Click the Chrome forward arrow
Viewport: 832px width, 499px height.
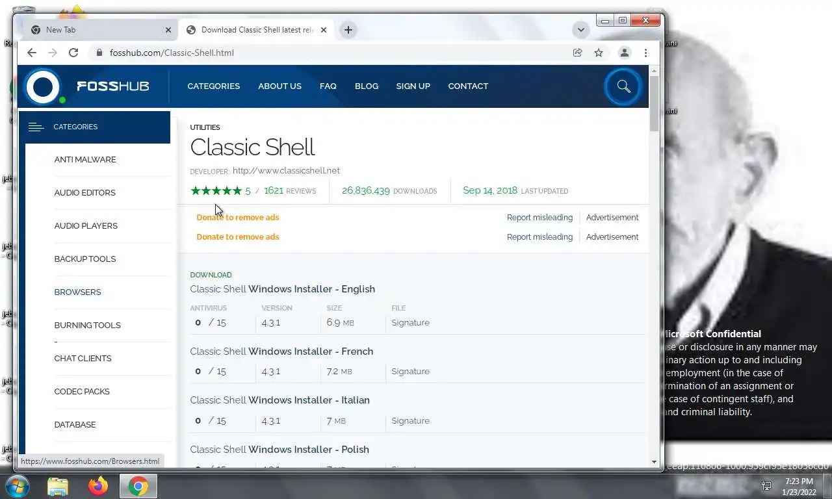pyautogui.click(x=53, y=53)
